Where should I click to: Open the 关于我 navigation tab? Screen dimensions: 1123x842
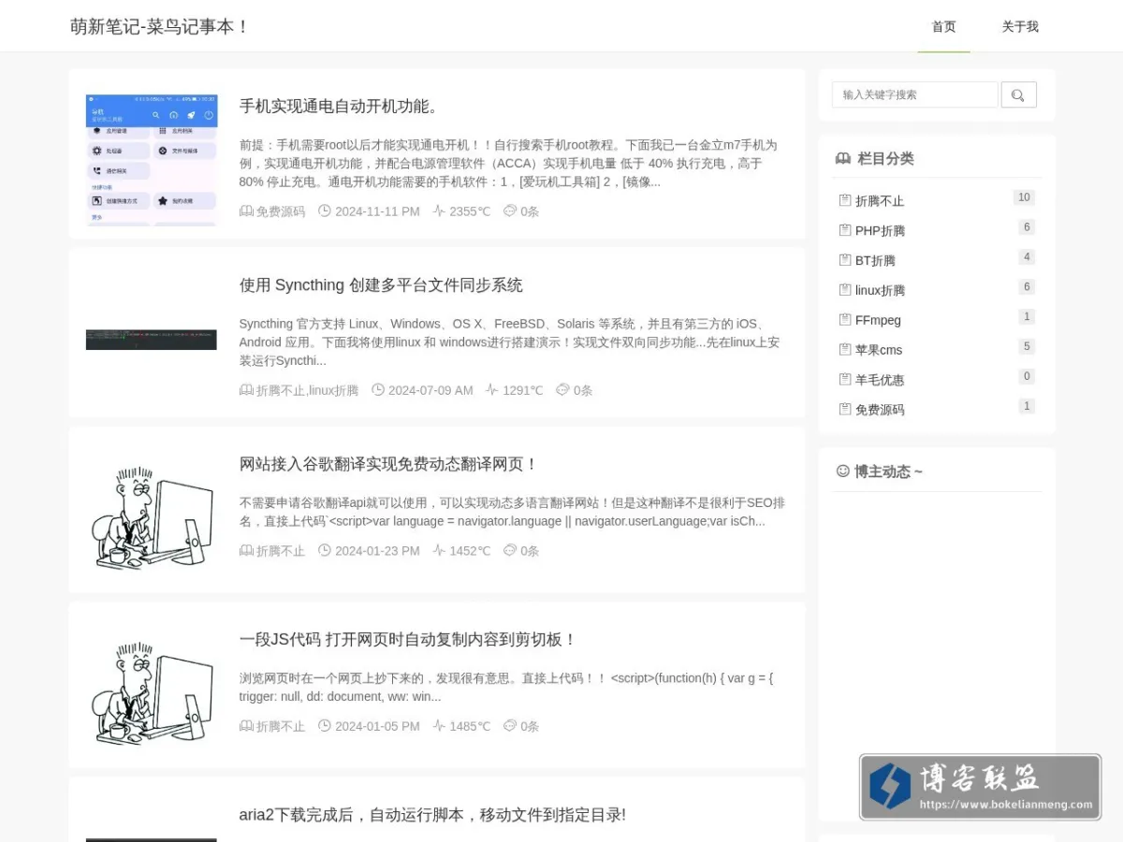coord(1020,26)
